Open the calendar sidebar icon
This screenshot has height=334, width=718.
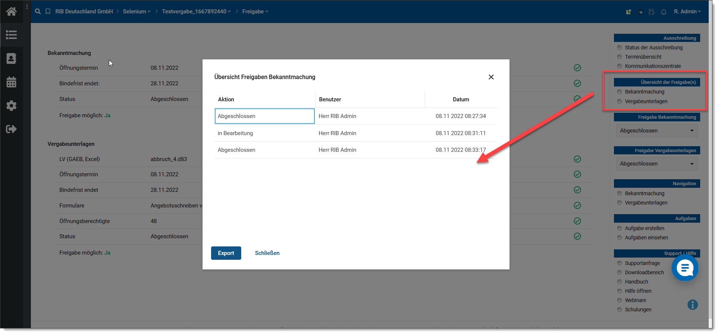[11, 82]
